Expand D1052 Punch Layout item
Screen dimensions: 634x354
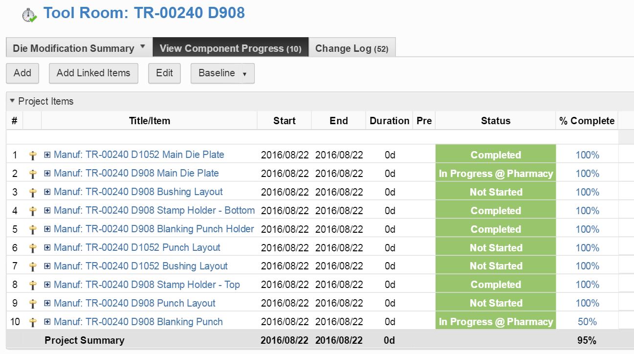click(x=47, y=248)
